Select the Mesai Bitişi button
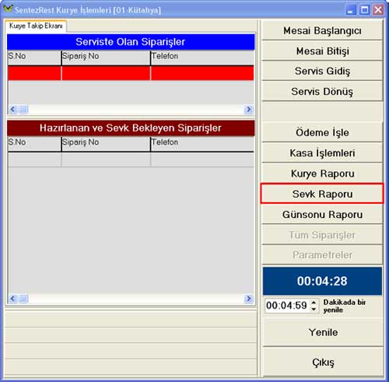This screenshot has width=389, height=382. (322, 51)
